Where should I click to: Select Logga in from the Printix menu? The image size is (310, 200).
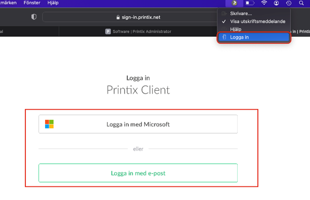[x=240, y=37]
